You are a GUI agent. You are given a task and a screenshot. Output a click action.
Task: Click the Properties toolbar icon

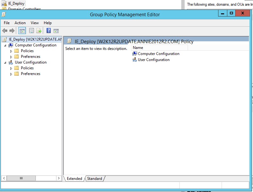(x=31, y=31)
